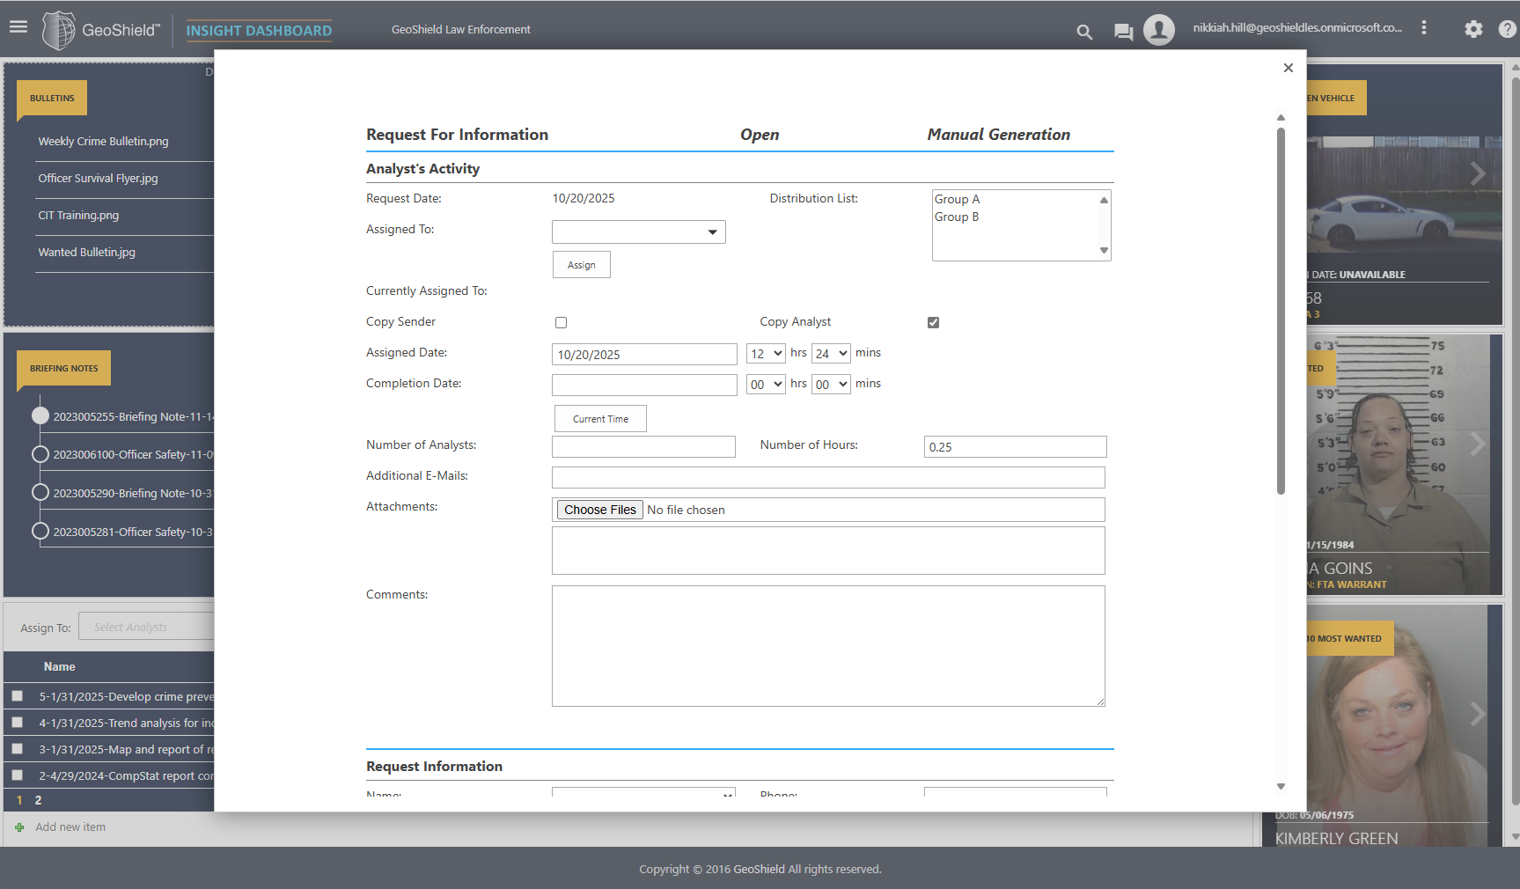This screenshot has height=889, width=1520.
Task: Open the hamburger navigation menu
Action: point(18,27)
